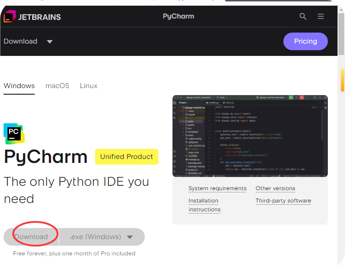
Task: Click the PyCharm PC product logo
Action: pyautogui.click(x=14, y=134)
